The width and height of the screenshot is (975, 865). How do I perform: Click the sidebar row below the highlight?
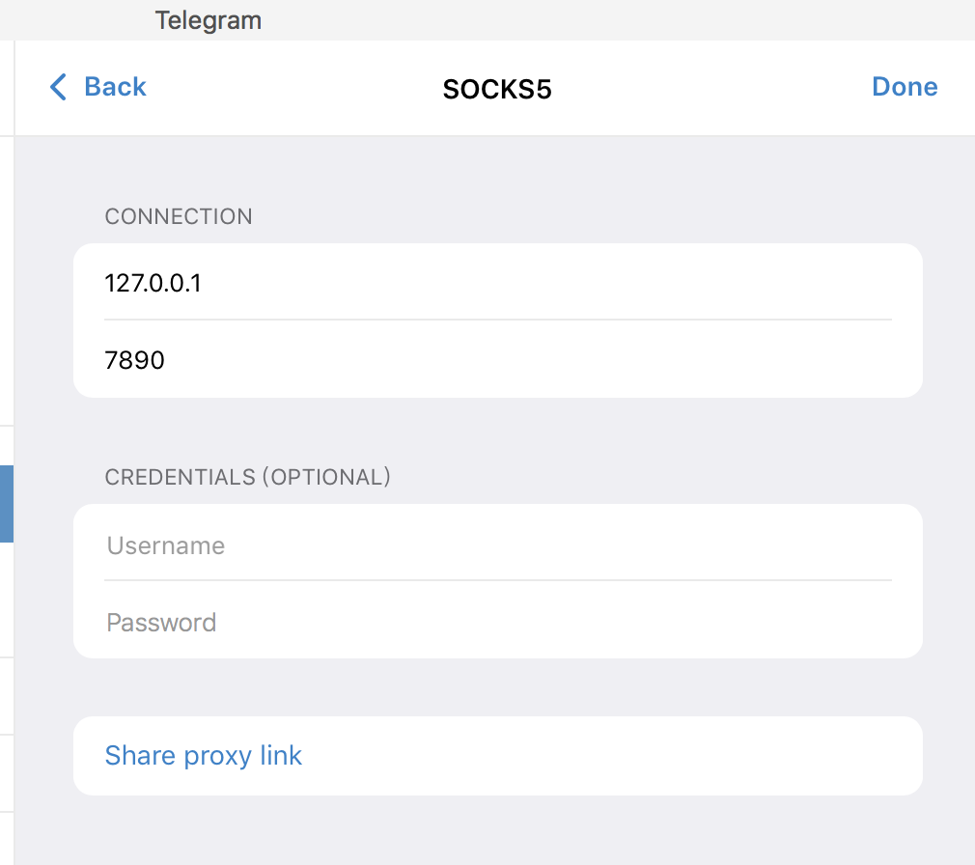(7, 599)
